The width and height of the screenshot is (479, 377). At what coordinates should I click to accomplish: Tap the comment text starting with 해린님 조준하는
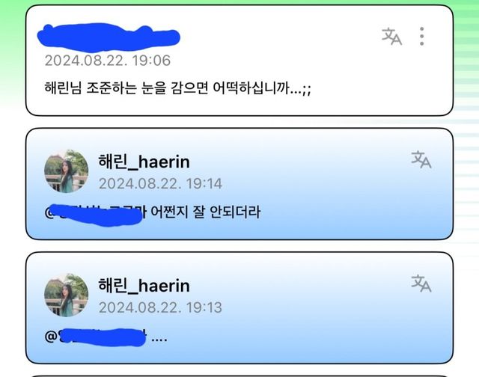click(x=178, y=88)
